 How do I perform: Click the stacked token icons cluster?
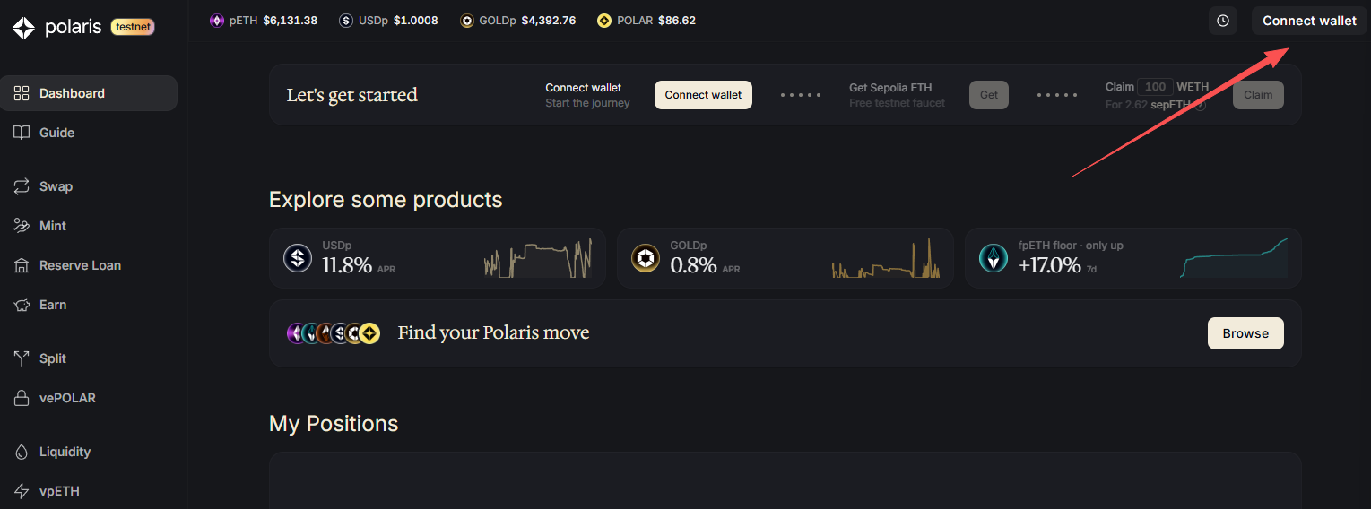(x=334, y=333)
